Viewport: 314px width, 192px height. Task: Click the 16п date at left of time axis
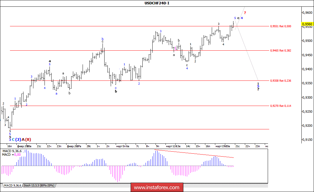pyautogui.click(x=9, y=146)
